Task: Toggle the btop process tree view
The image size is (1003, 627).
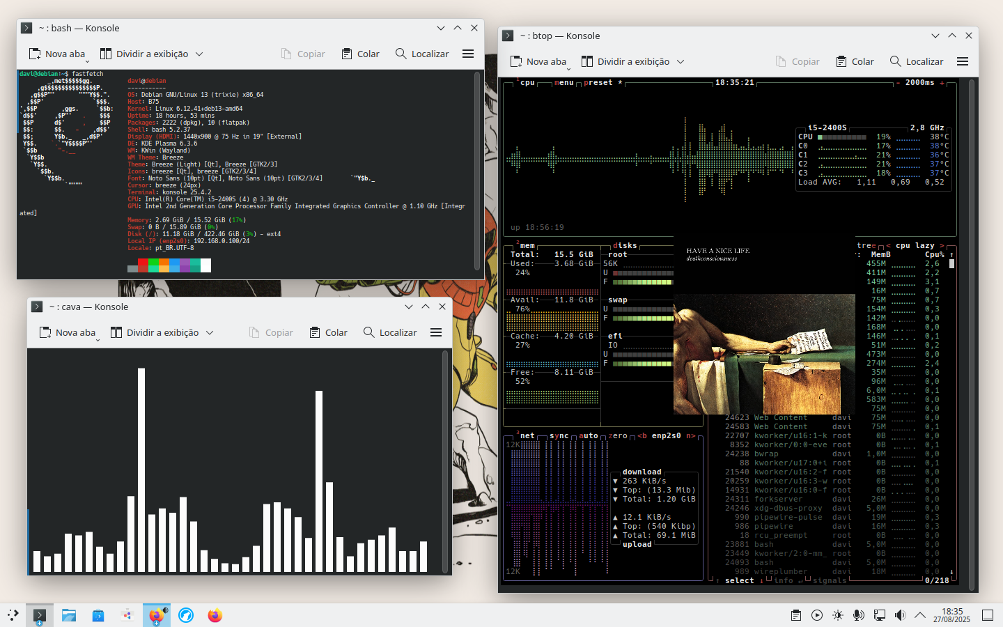Action: pyautogui.click(x=866, y=245)
